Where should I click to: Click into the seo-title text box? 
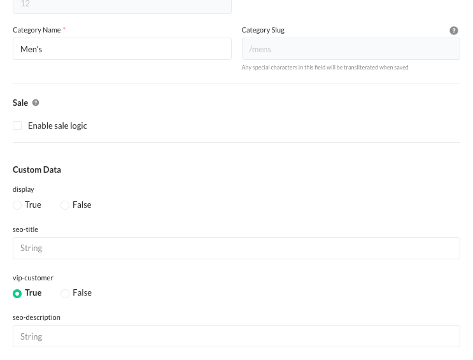pos(236,248)
